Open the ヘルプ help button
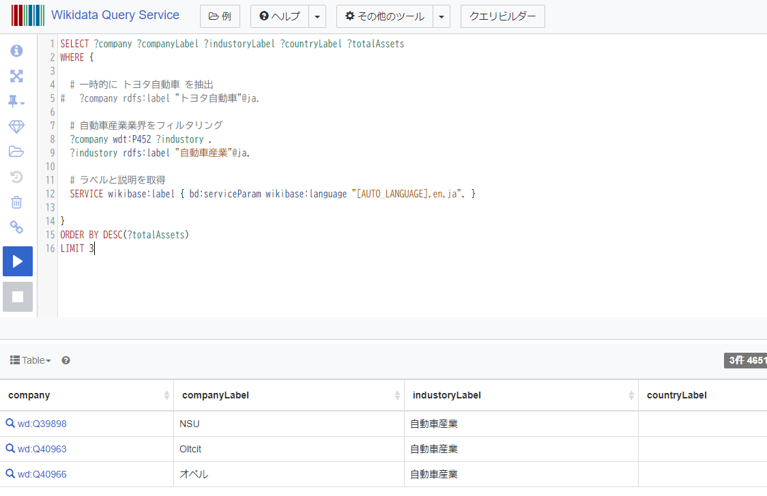This screenshot has height=496, width=767. (280, 16)
